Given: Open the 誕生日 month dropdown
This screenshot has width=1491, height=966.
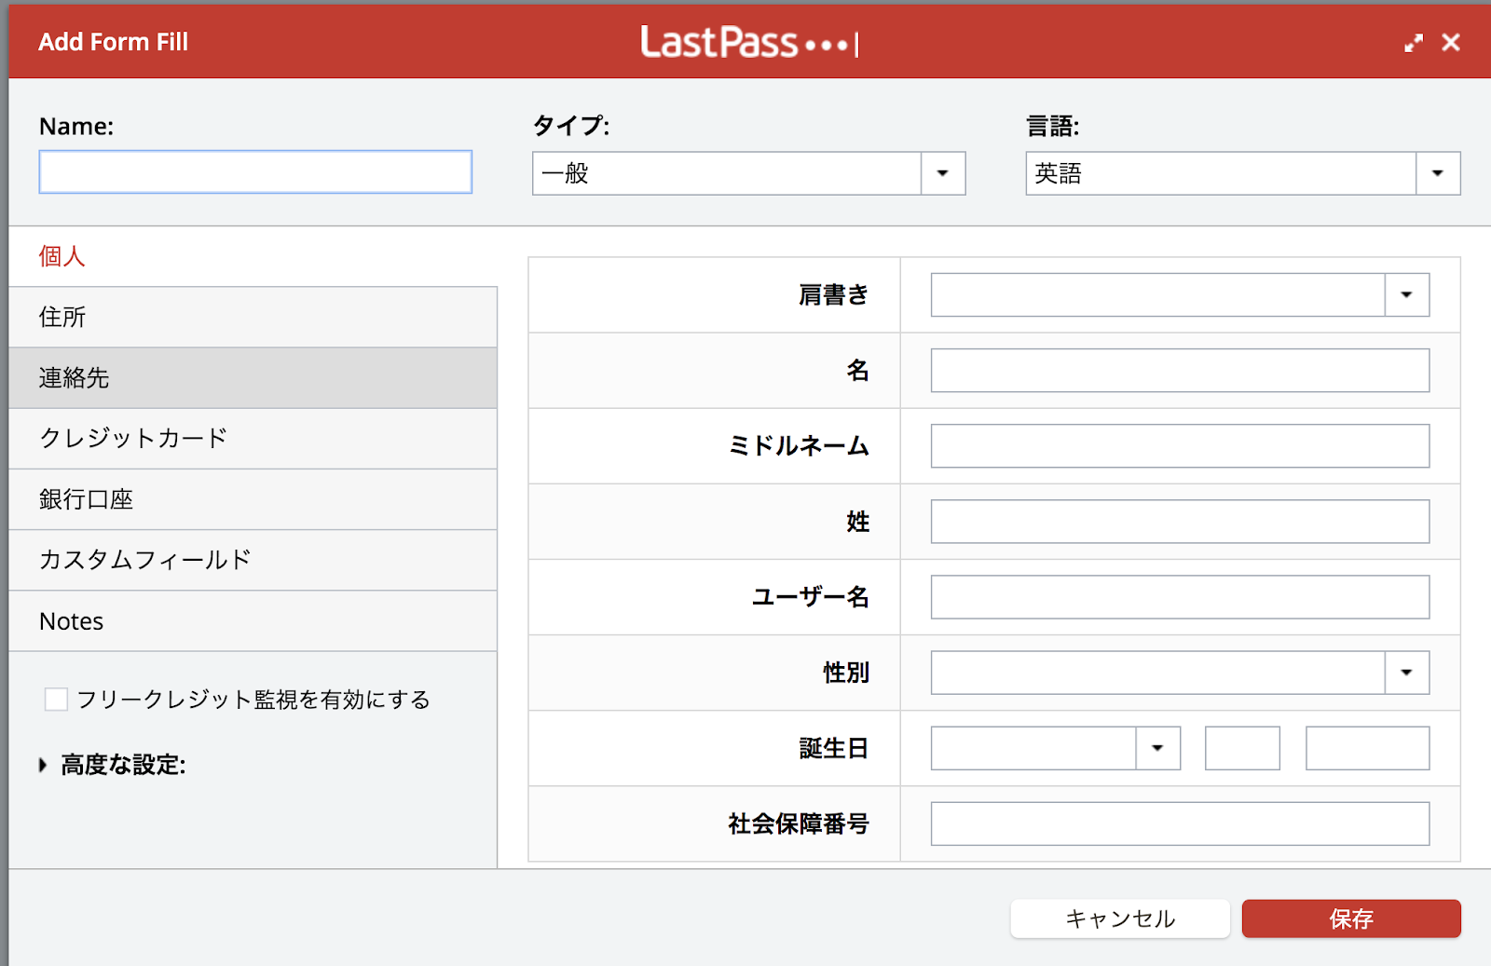Looking at the screenshot, I should pyautogui.click(x=1056, y=748).
